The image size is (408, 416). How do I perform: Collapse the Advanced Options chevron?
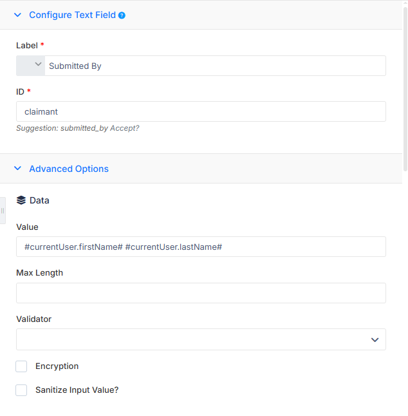coord(17,169)
